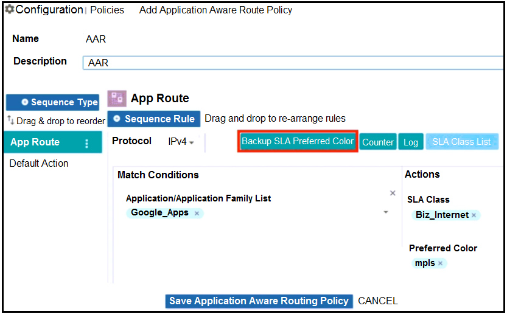Add a new Sequence Rule
This screenshot has width=507, height=314.
[x=154, y=119]
